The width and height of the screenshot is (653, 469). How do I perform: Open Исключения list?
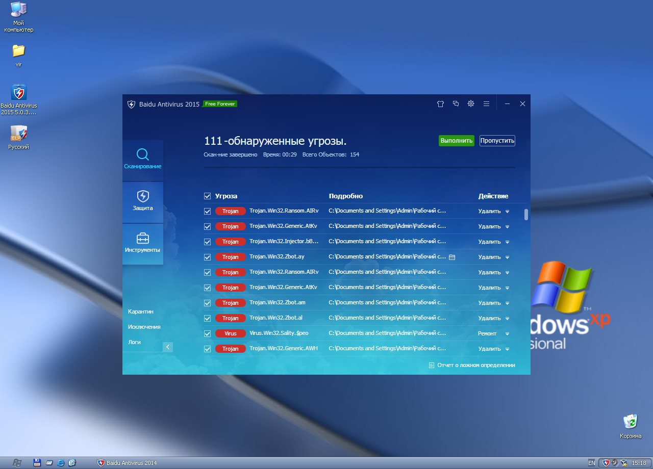[144, 327]
